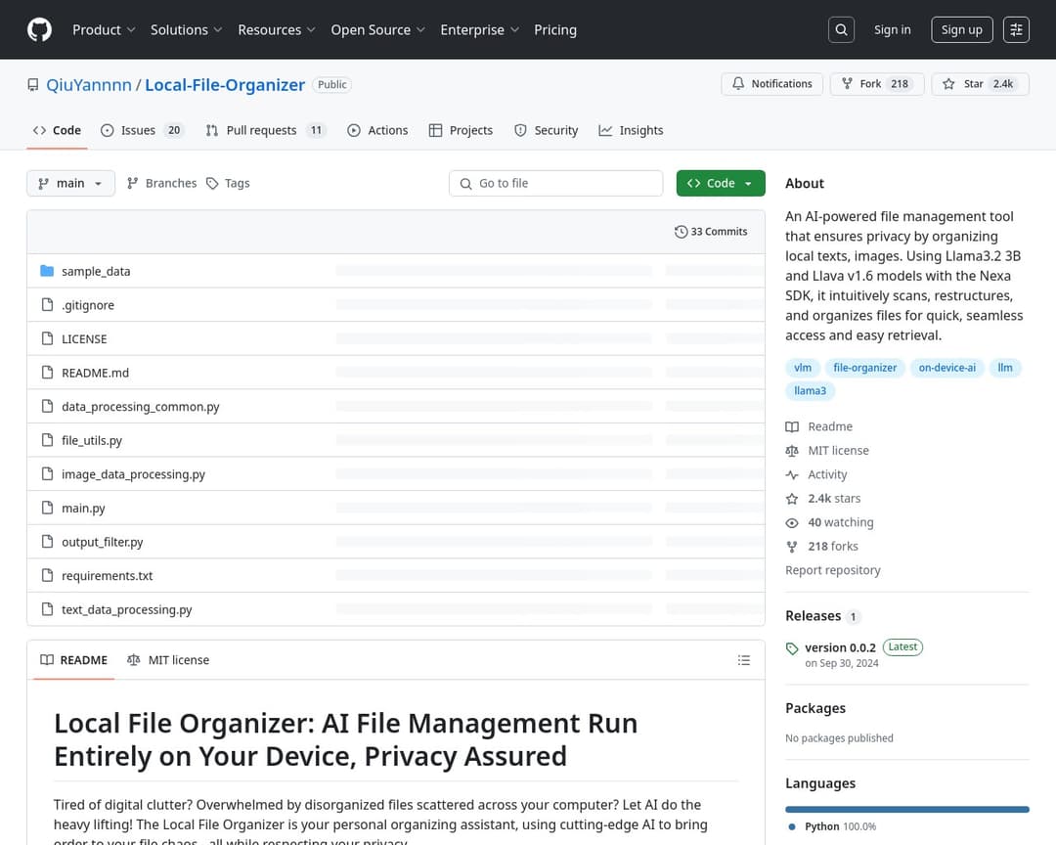Open data_processing_common.py

click(140, 406)
